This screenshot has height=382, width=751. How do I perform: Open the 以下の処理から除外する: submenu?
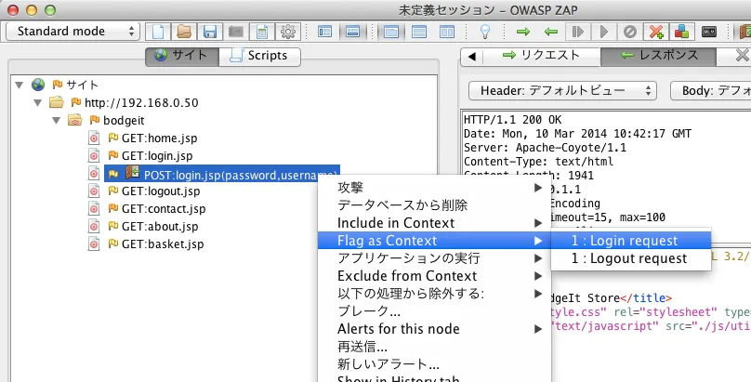coord(434,294)
